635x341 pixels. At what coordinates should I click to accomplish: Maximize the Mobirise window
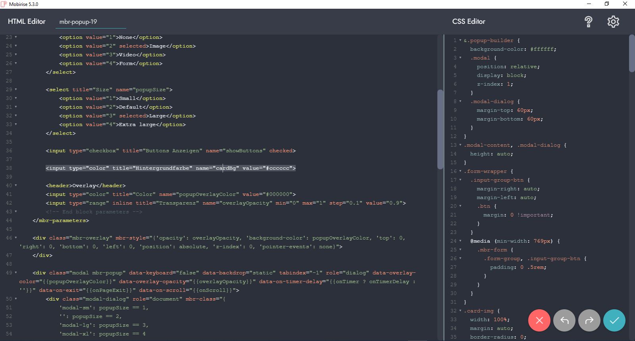pos(607,4)
